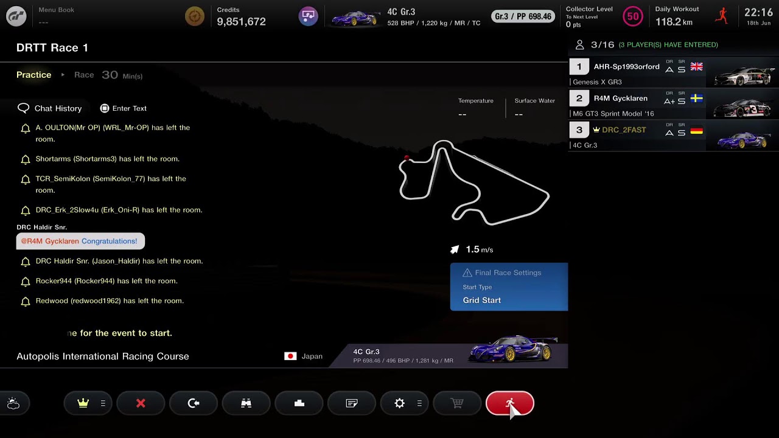Viewport: 779px width, 438px height.
Task: Click the wind speed arrow icon
Action: point(455,249)
